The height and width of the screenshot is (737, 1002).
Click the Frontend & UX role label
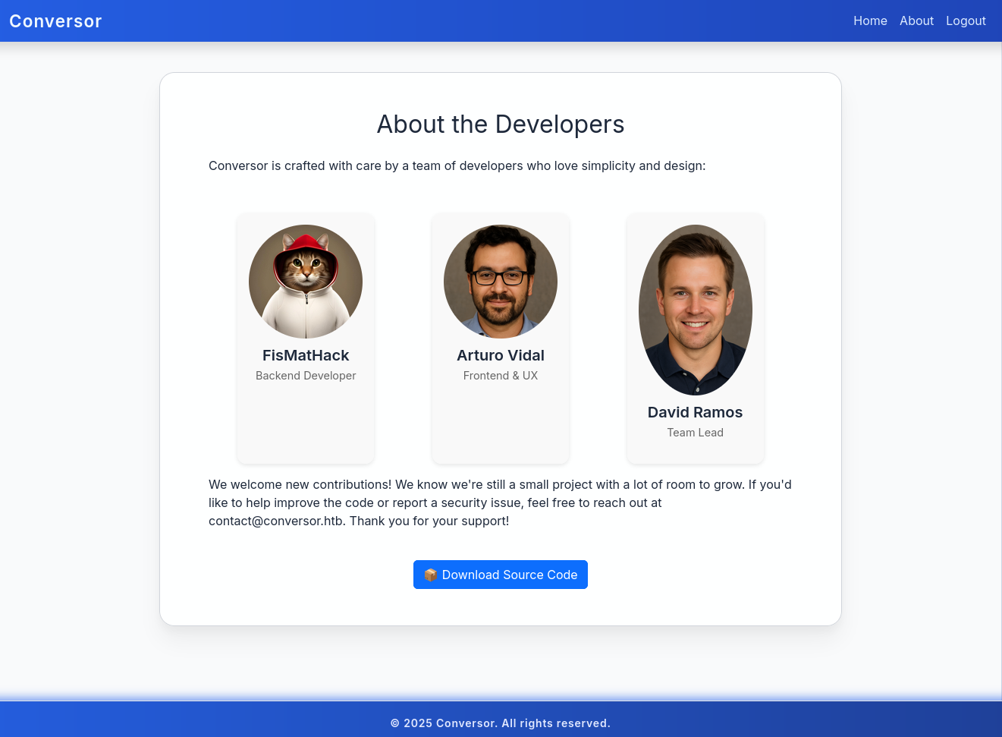tap(501, 376)
